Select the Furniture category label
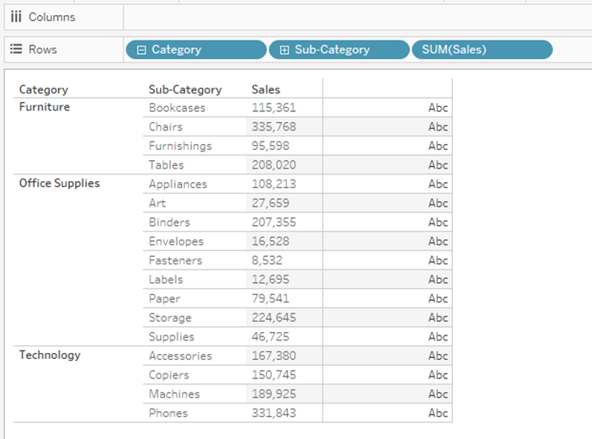 [x=45, y=107]
